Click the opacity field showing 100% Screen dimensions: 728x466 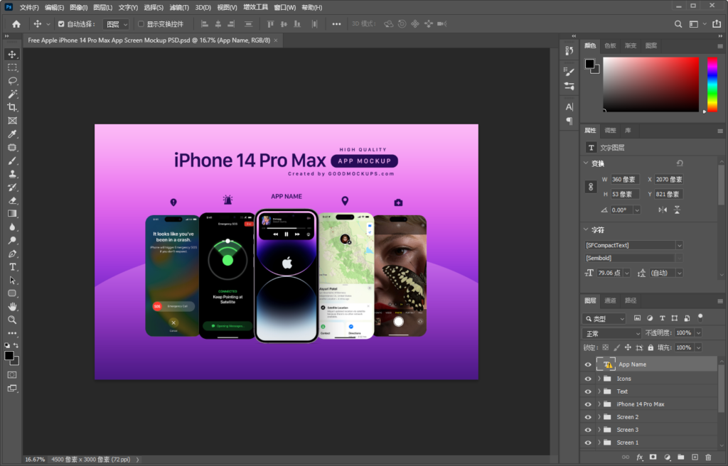pos(684,332)
